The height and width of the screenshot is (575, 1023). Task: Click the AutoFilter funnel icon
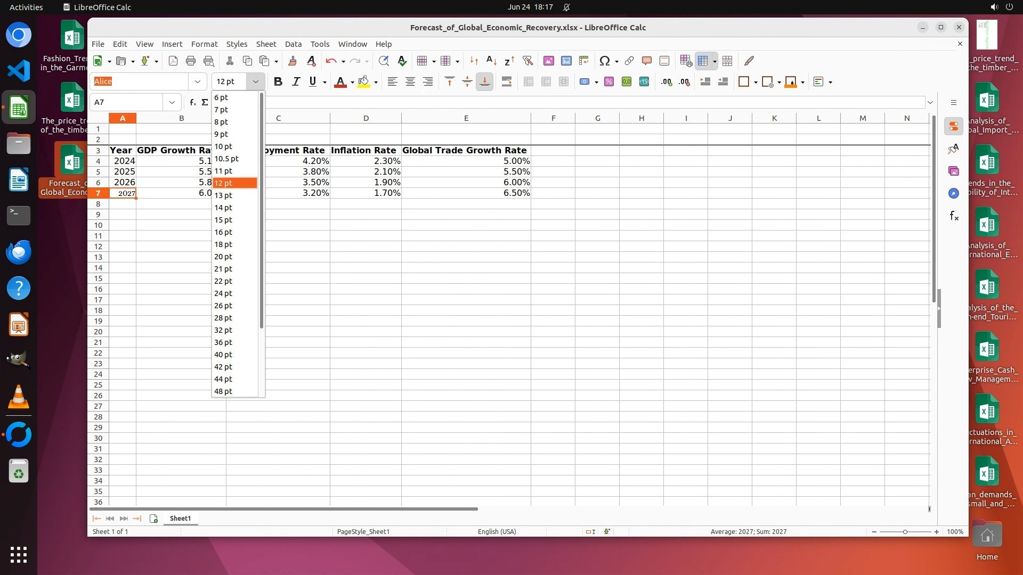pos(527,61)
